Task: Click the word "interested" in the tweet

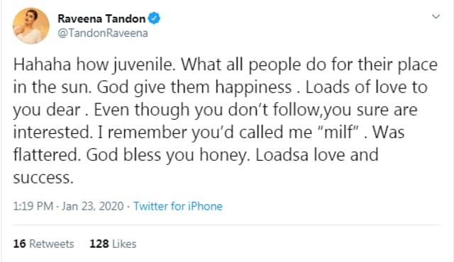Action: pyautogui.click(x=52, y=132)
